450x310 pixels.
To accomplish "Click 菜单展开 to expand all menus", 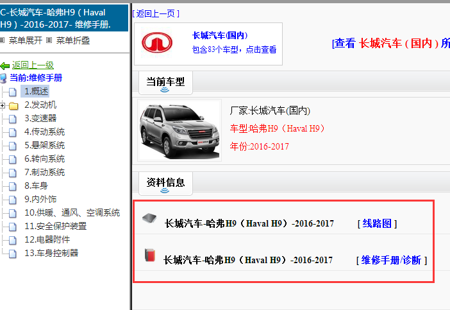I will (26, 40).
